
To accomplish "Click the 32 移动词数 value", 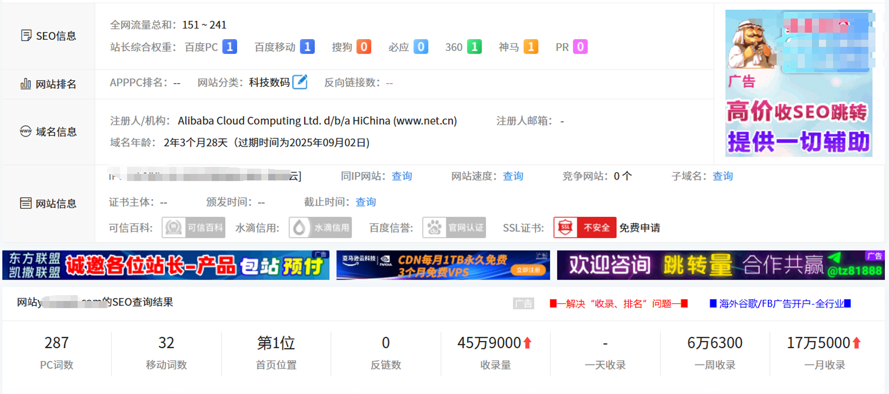I will coord(166,343).
